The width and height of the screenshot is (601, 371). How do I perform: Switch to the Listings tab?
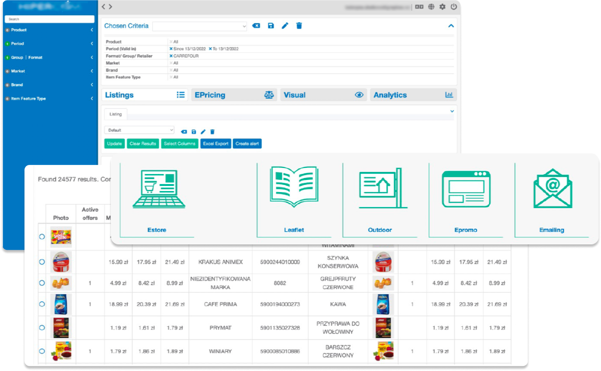145,95
